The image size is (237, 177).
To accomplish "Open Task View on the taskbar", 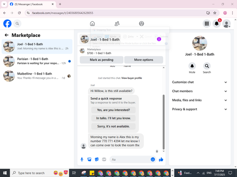I will pos(74,173).
